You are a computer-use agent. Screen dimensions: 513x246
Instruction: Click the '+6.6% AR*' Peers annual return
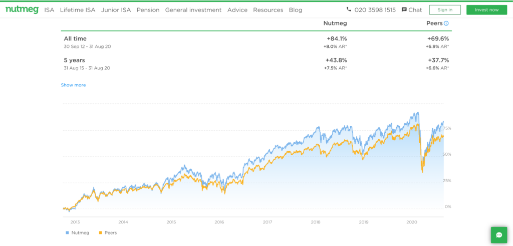[437, 68]
